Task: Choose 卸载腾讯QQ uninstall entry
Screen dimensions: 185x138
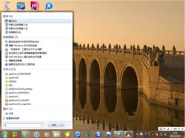Action: pyautogui.click(x=15, y=32)
